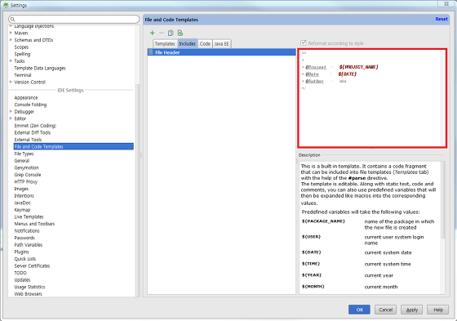Focus the settings search field
This screenshot has height=321, width=457.
point(74,20)
